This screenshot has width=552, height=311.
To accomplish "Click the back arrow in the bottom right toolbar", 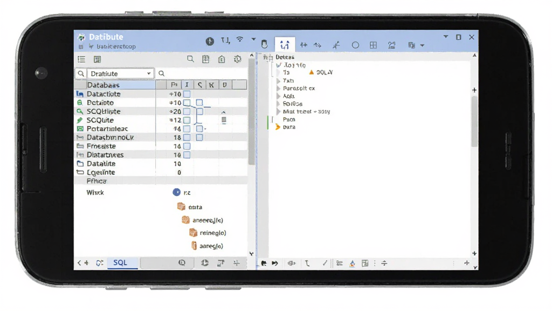I will coord(264,263).
